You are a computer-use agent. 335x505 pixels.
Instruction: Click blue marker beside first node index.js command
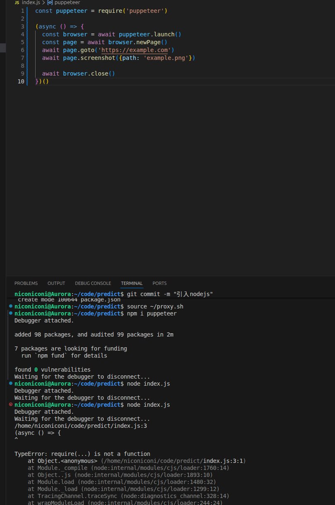10,384
